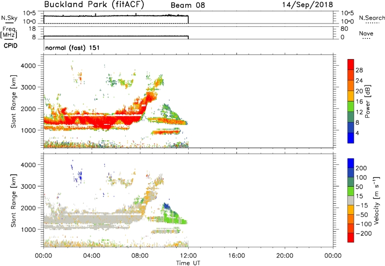Image resolution: width=385 pixels, height=266 pixels.
Task: Pick the blue top velocity swatch
Action: (x=351, y=163)
